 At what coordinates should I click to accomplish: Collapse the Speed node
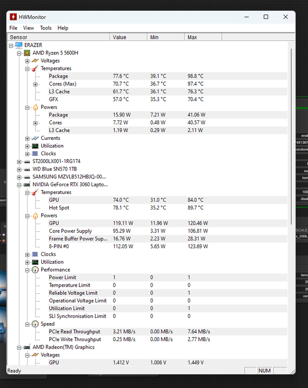[x=27, y=324]
